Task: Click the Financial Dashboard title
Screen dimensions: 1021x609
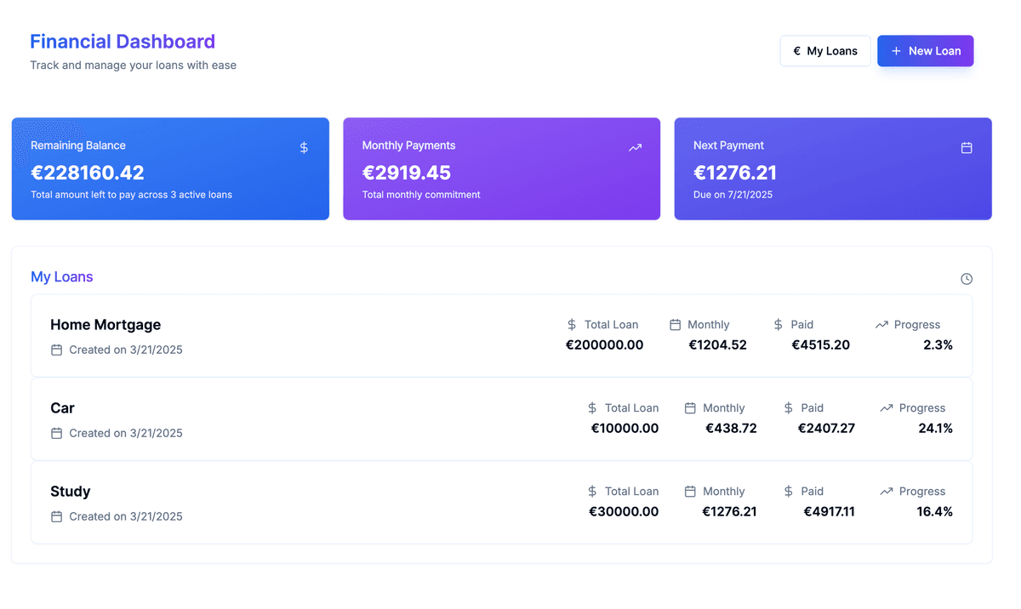Action: 123,42
